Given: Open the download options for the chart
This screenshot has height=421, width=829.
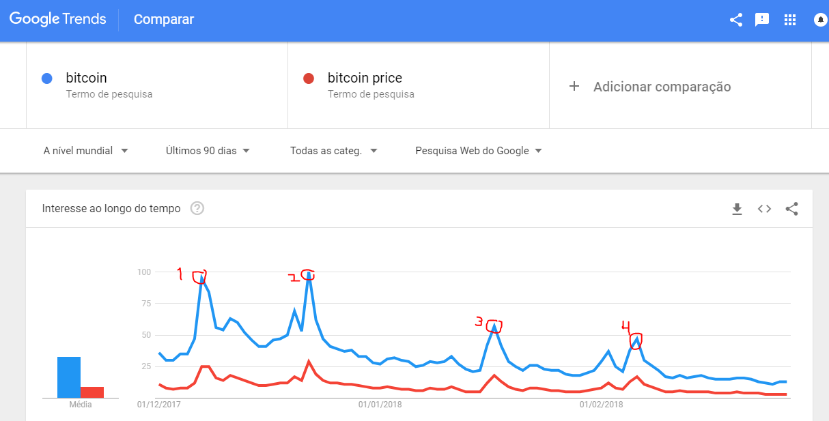Looking at the screenshot, I should coord(737,209).
